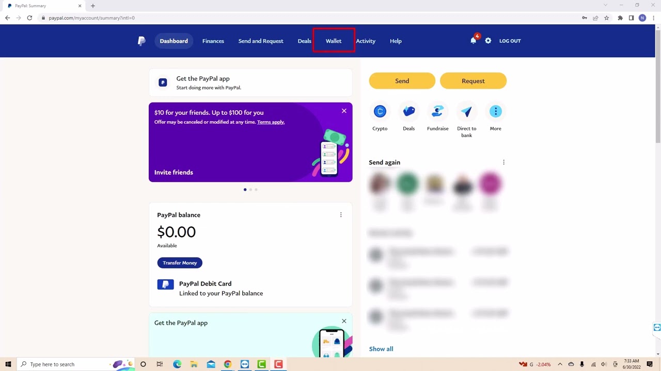This screenshot has height=371, width=661.
Task: Open Mail app from the taskbar
Action: coord(211,364)
